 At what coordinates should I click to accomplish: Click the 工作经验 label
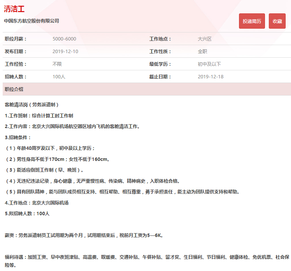pyautogui.click(x=16, y=64)
